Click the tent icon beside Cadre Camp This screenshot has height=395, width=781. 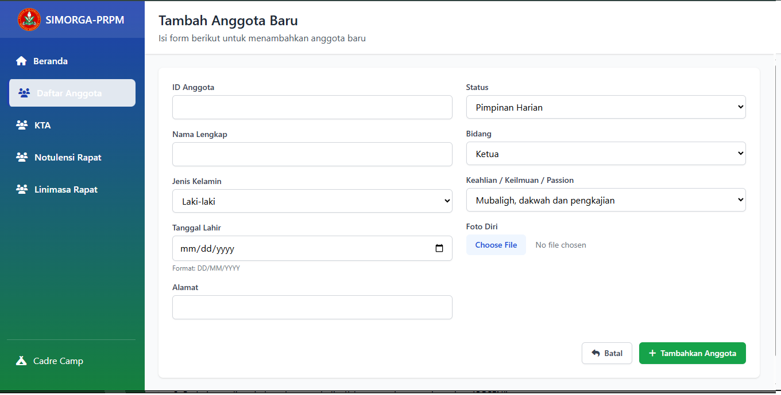coord(21,361)
